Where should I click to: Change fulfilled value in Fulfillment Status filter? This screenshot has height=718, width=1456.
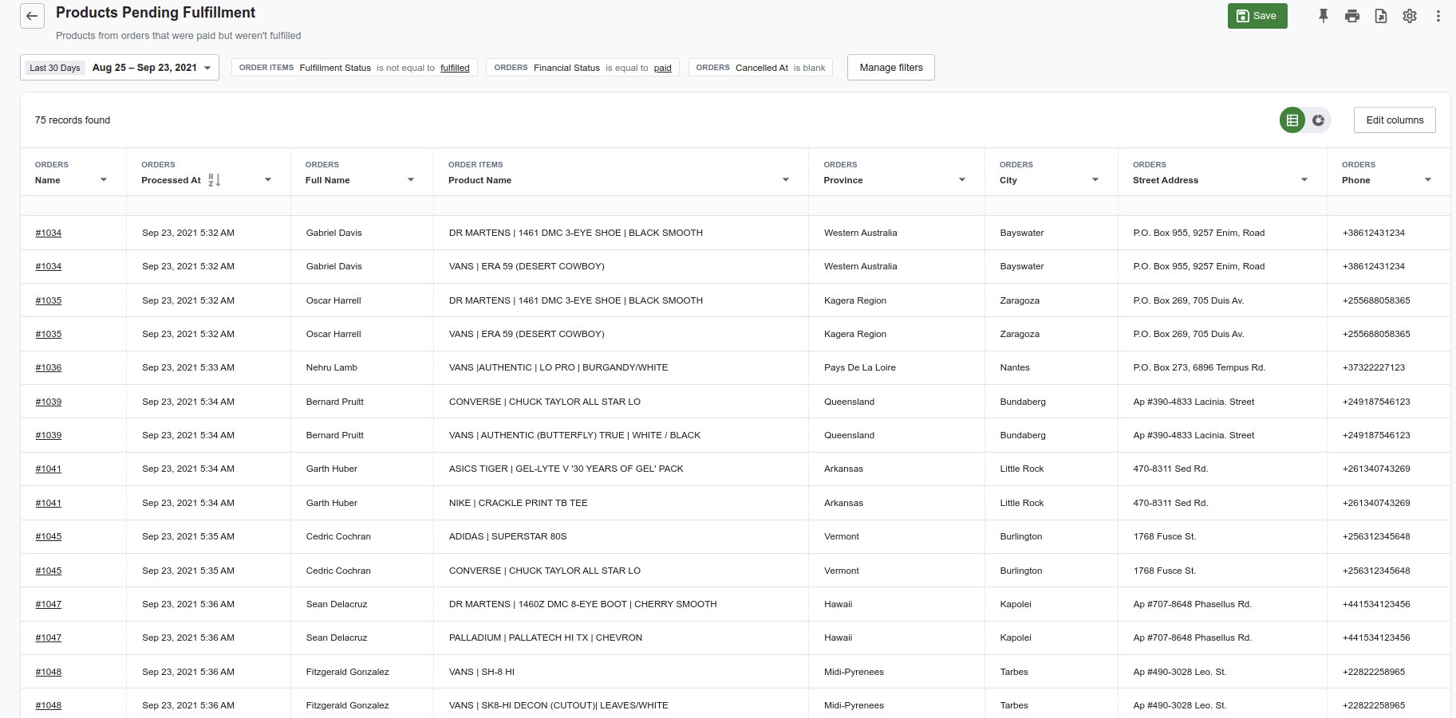(x=455, y=68)
